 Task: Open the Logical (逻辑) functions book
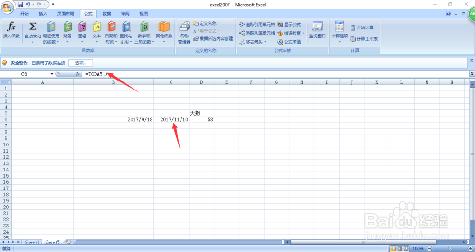[x=82, y=33]
